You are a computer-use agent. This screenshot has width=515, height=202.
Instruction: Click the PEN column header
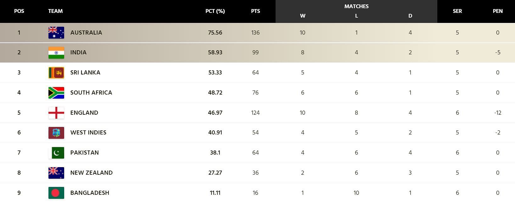pyautogui.click(x=498, y=11)
